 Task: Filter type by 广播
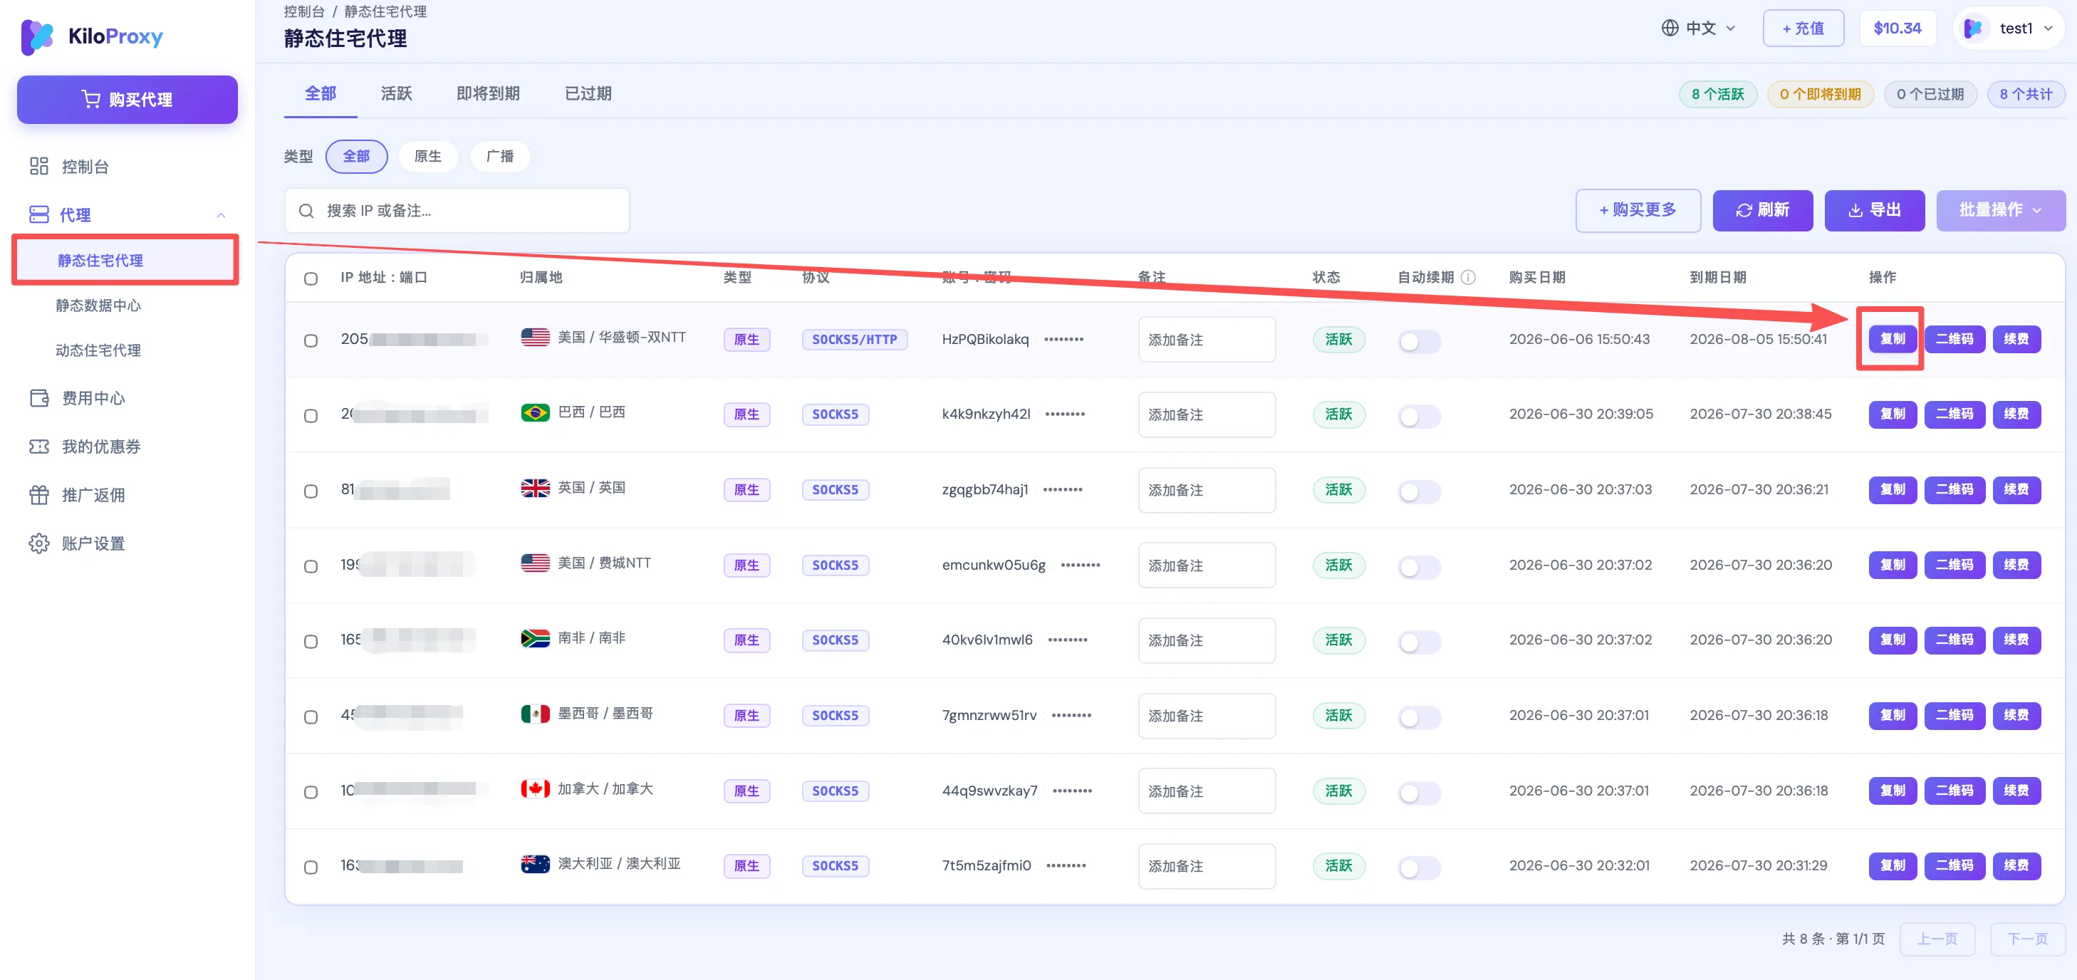click(500, 157)
